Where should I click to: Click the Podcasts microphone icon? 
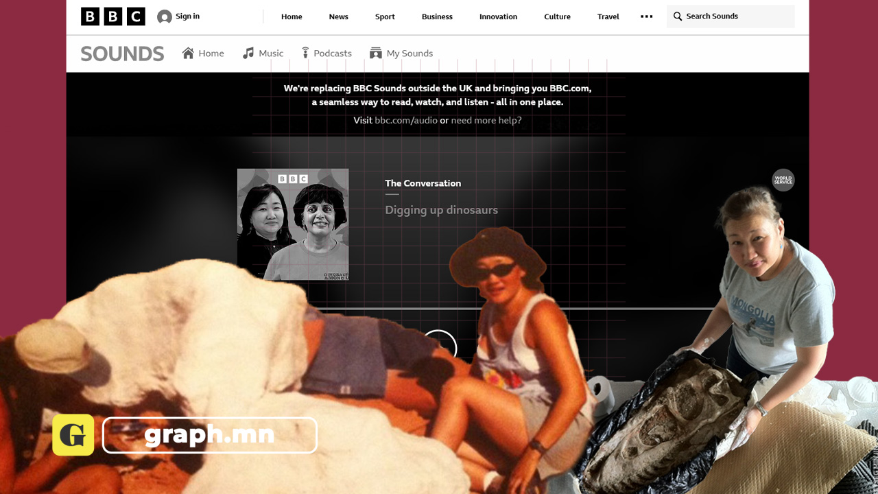pyautogui.click(x=305, y=53)
